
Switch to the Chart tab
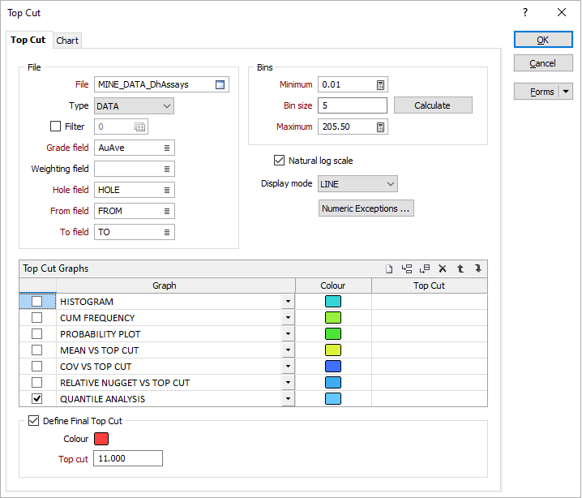point(67,41)
